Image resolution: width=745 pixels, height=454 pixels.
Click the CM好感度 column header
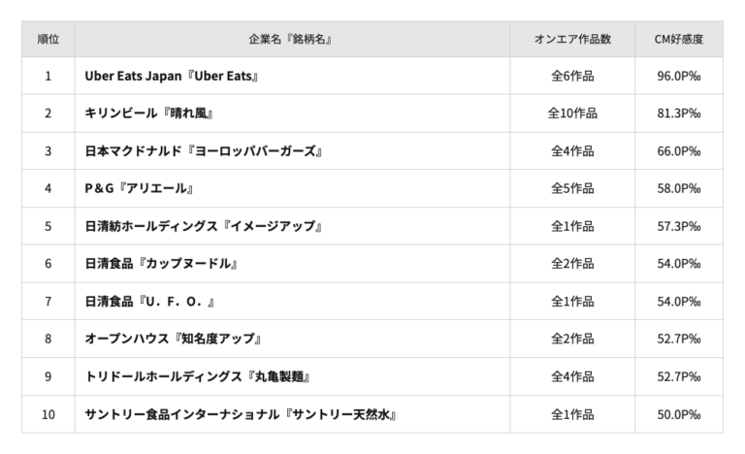[x=679, y=39]
